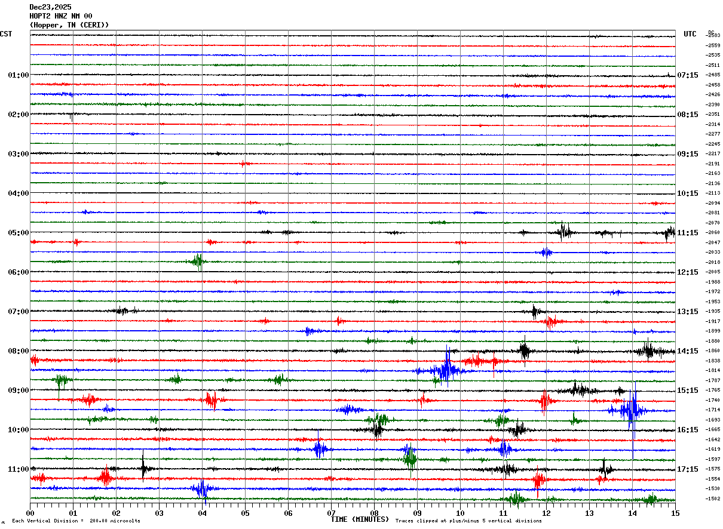
Task: Select the 06:00 CST time label
Action: 19,272
